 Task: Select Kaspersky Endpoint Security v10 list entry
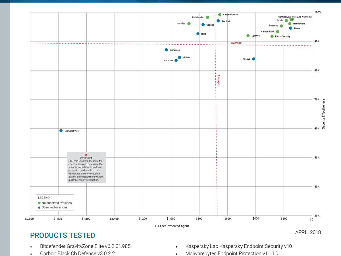pos(238,246)
